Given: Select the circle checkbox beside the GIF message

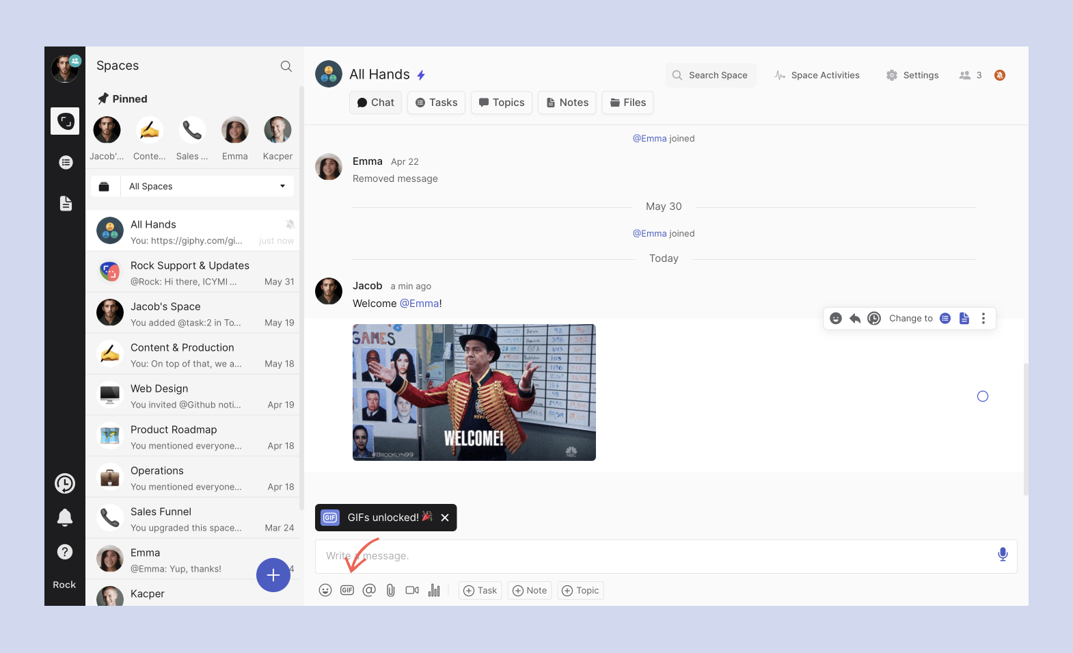Looking at the screenshot, I should (x=983, y=397).
